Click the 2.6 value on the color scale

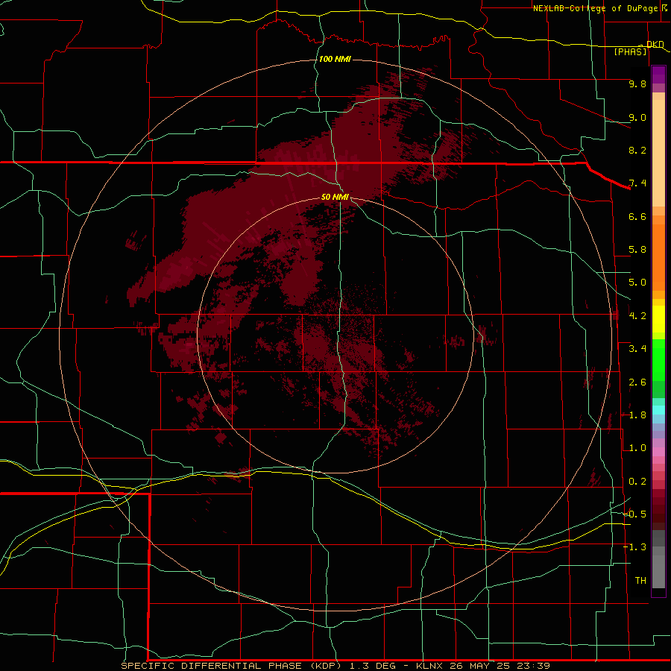pos(637,382)
